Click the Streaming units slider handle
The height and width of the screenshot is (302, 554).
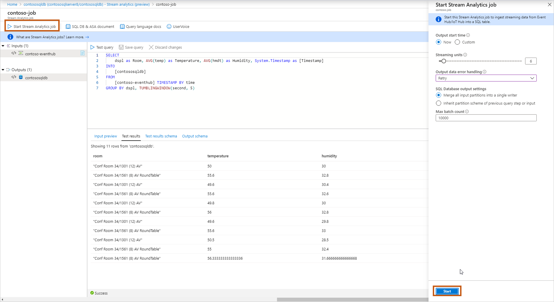click(443, 61)
